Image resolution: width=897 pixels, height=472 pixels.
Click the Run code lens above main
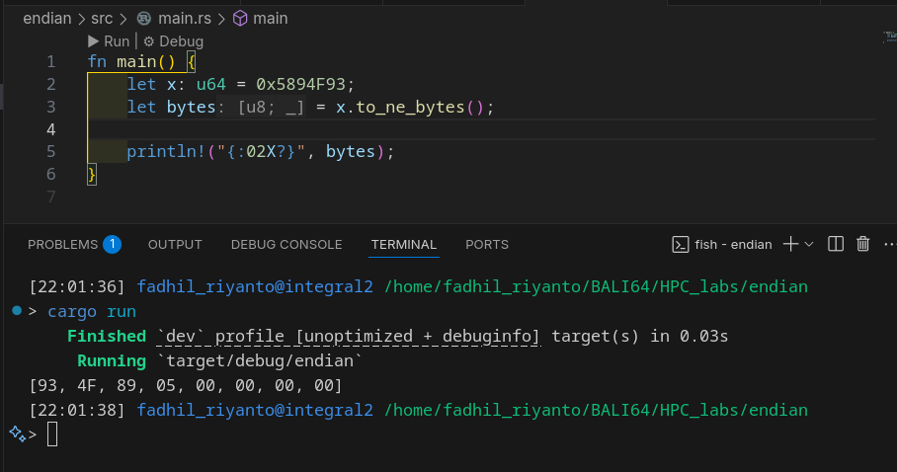pos(109,41)
